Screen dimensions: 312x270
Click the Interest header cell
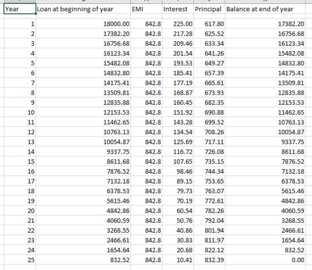(x=178, y=9)
